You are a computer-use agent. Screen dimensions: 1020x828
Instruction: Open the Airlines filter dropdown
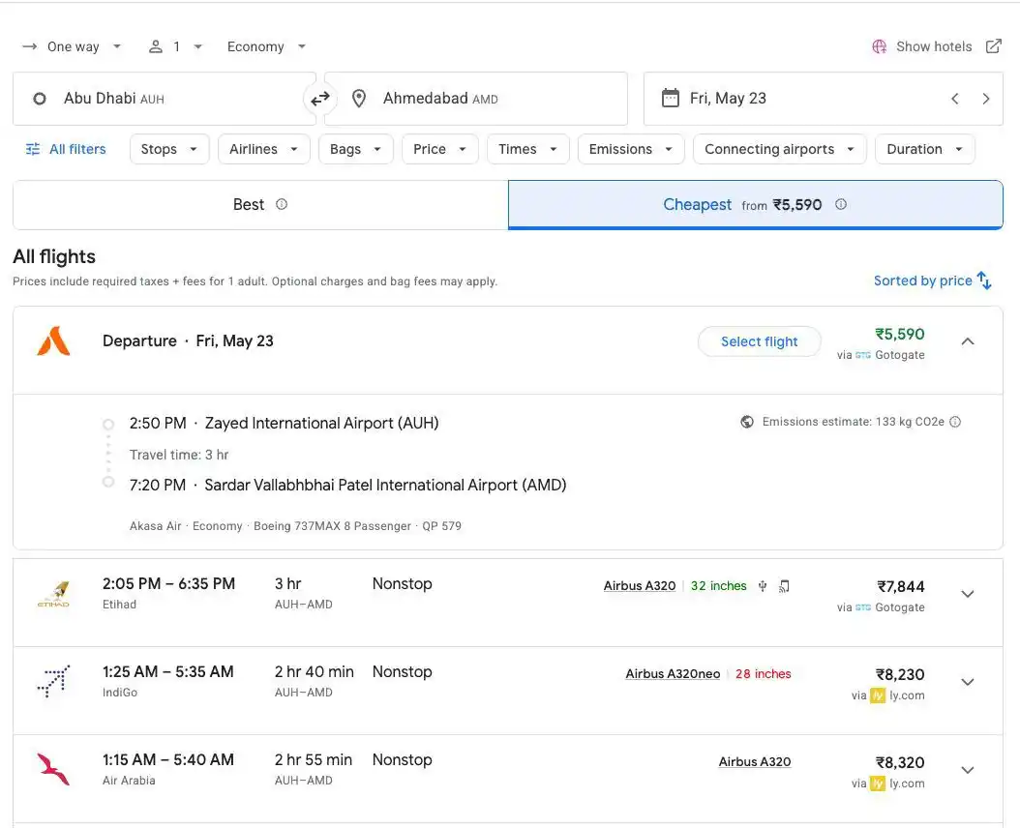click(x=263, y=149)
